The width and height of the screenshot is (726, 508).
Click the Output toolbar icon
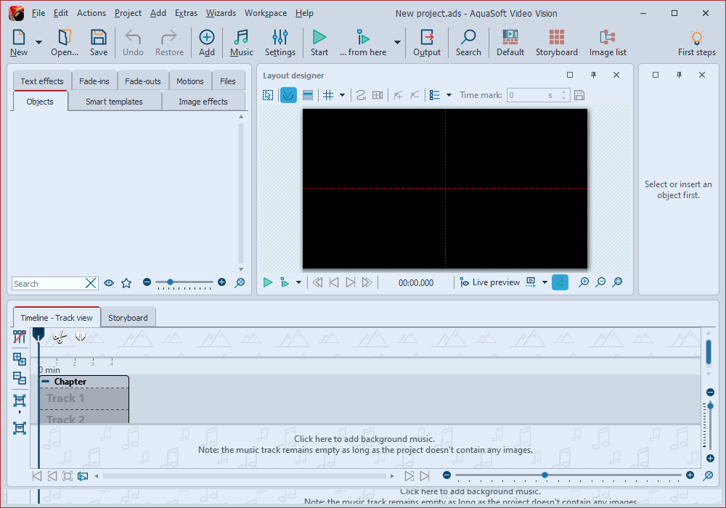(427, 42)
